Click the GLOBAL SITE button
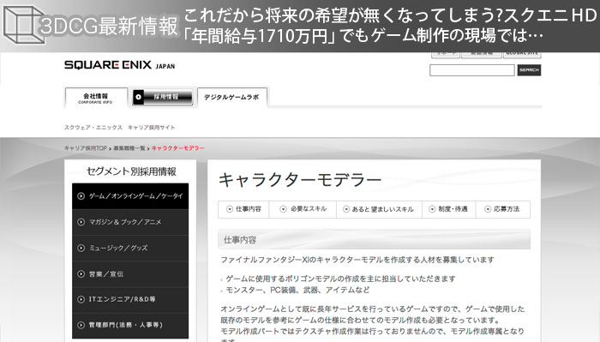This screenshot has width=600, height=342. tap(522, 54)
